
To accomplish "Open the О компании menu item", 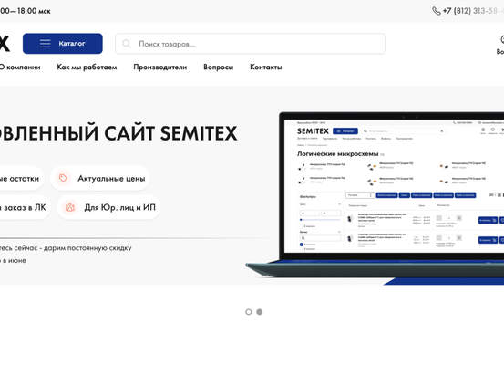I will point(20,67).
